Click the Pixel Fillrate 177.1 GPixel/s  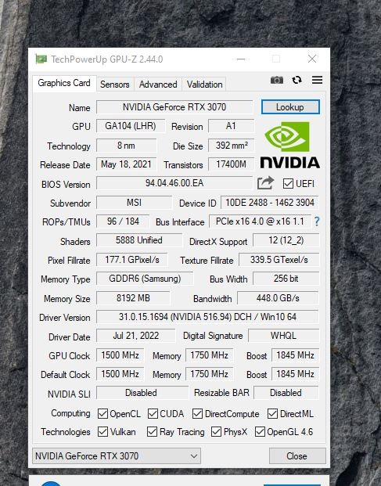[132, 260]
